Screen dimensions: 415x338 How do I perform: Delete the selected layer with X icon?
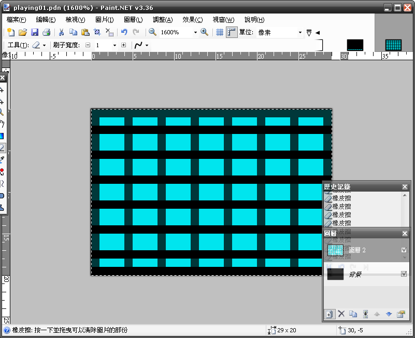pos(341,314)
